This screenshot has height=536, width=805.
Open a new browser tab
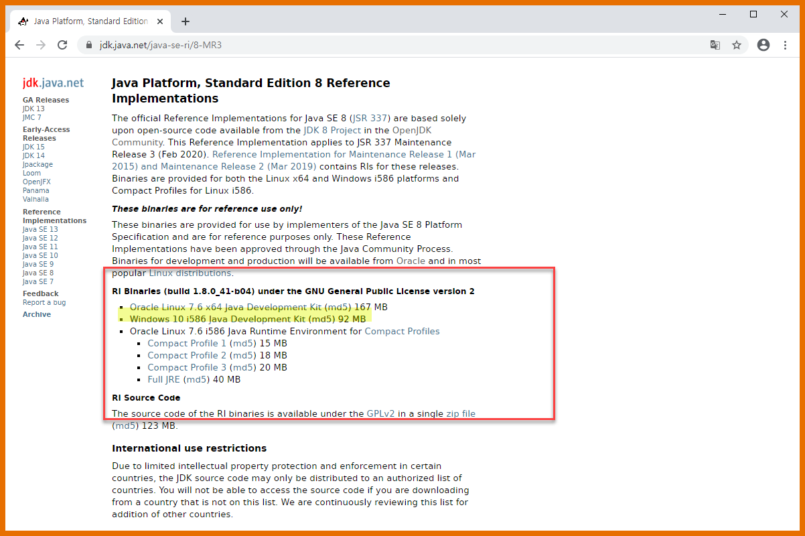point(186,21)
